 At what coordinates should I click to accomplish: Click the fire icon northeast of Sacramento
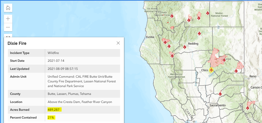pyautogui.click(x=220, y=93)
